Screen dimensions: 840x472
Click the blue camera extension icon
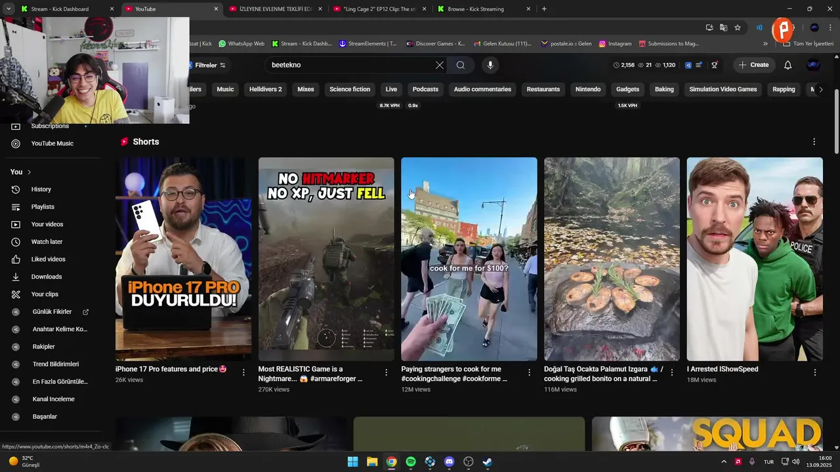688,65
